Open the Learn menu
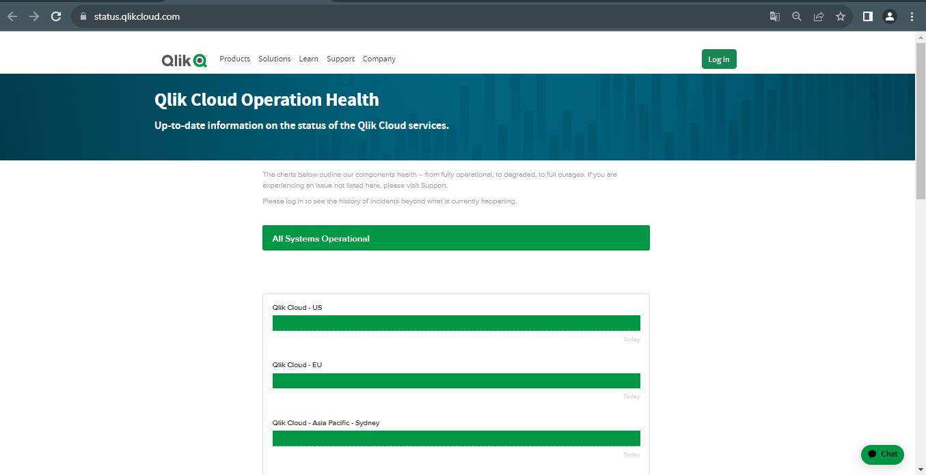Viewport: 926px width, 475px height. point(308,59)
